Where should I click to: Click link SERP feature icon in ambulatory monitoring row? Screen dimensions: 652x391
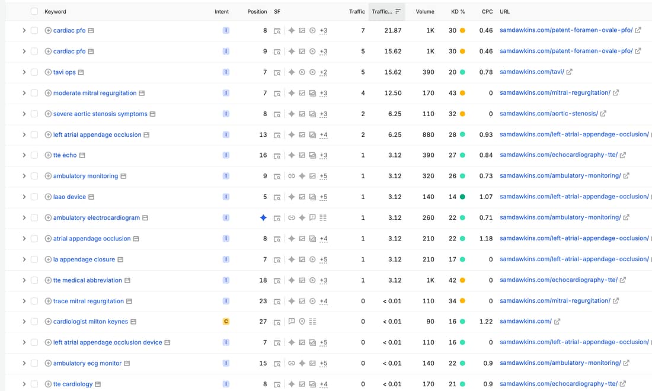pyautogui.click(x=292, y=176)
